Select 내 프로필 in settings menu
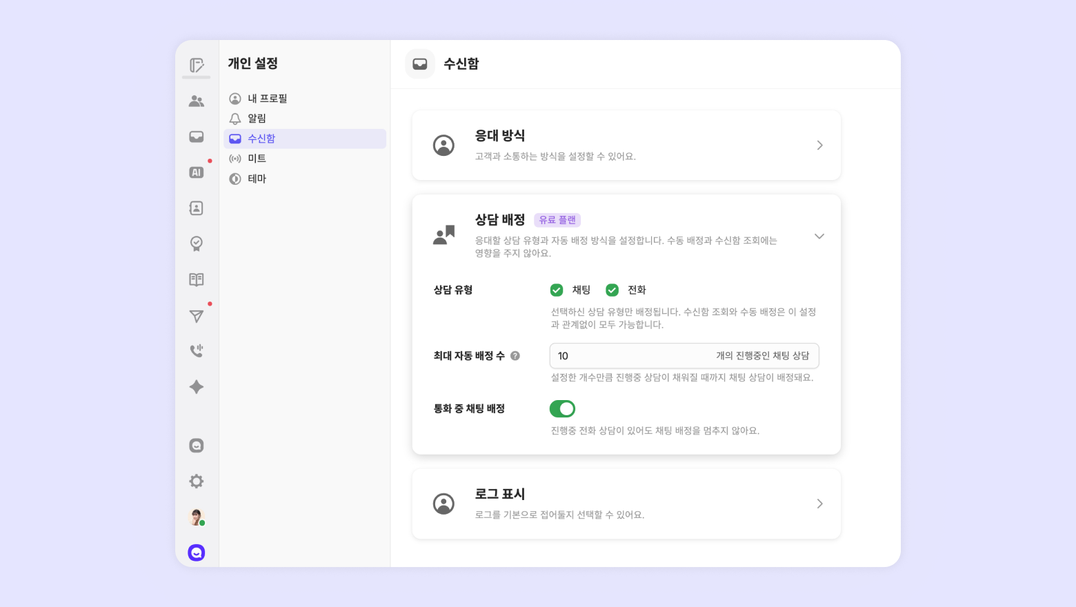Viewport: 1076px width, 607px height. pos(267,99)
